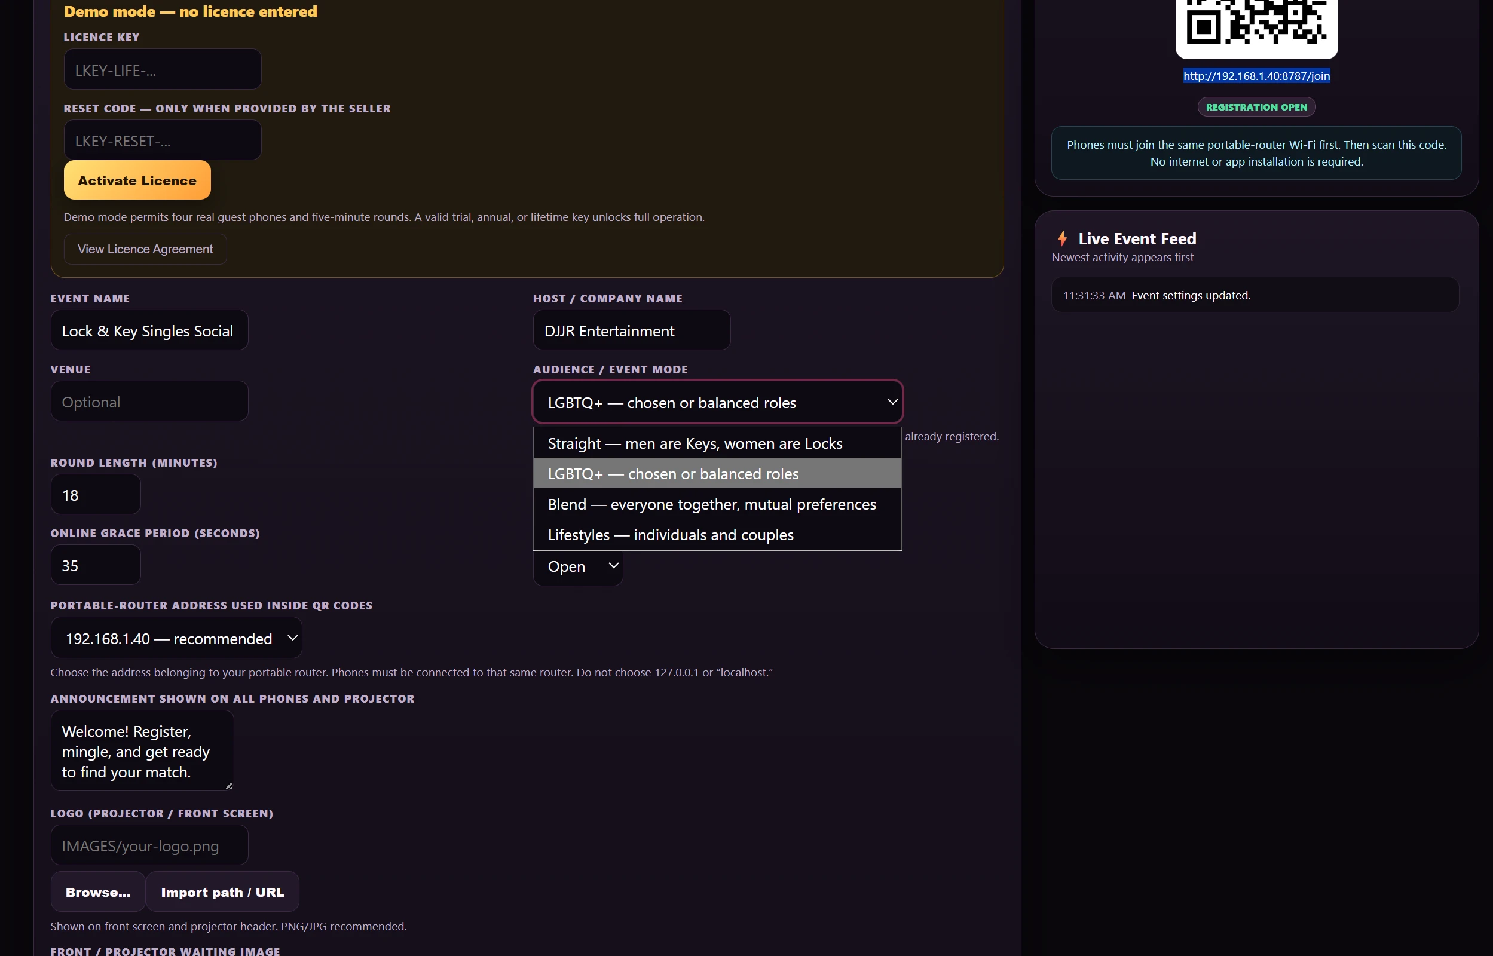This screenshot has width=1493, height=956.
Task: Click the optional Venue field
Action: coord(149,402)
